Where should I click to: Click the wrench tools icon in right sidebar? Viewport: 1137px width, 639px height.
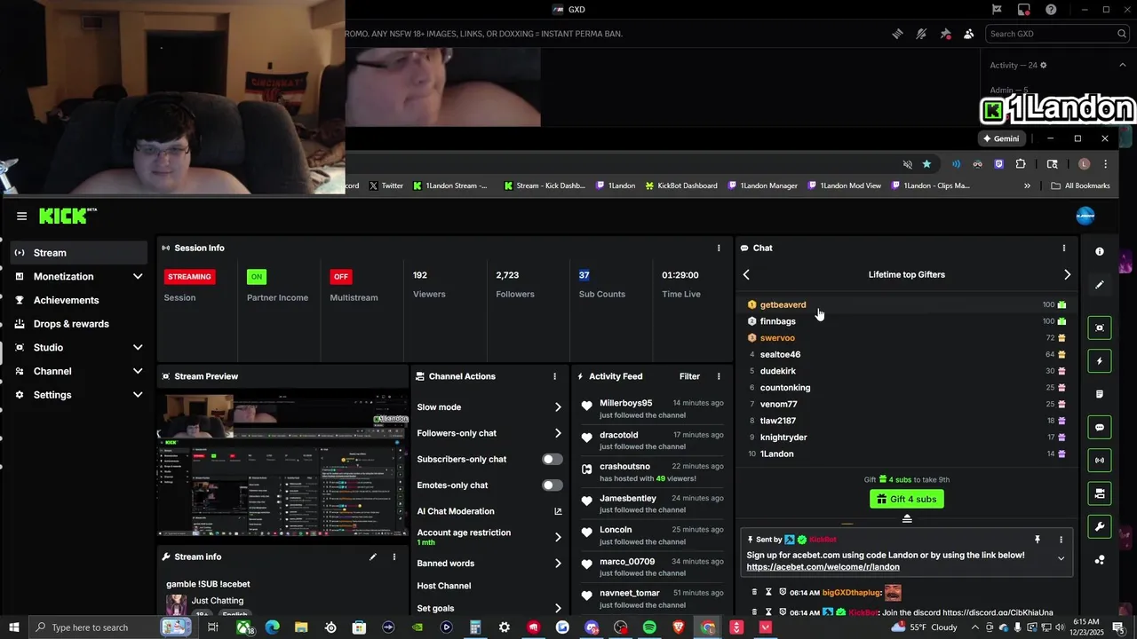pos(1100,527)
